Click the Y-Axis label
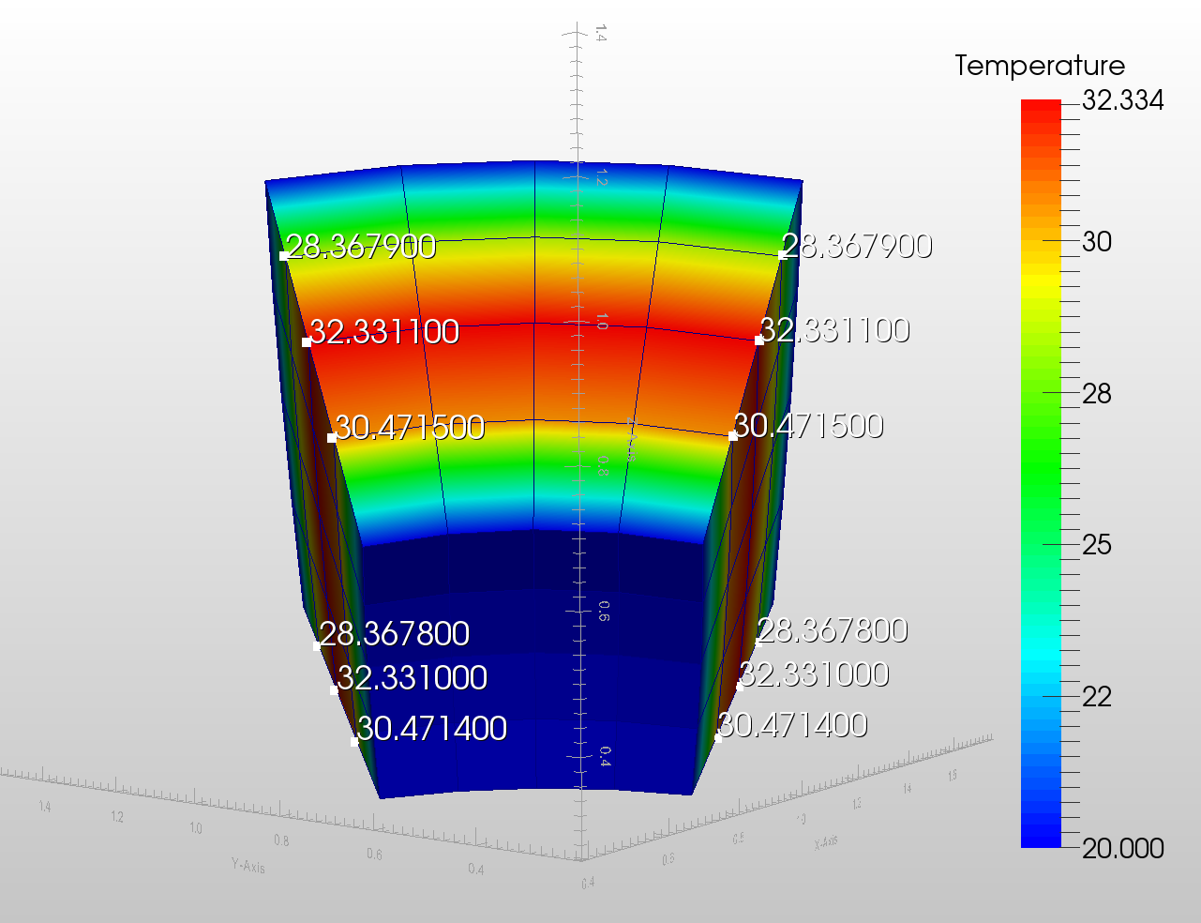This screenshot has width=1201, height=923. pos(248,866)
